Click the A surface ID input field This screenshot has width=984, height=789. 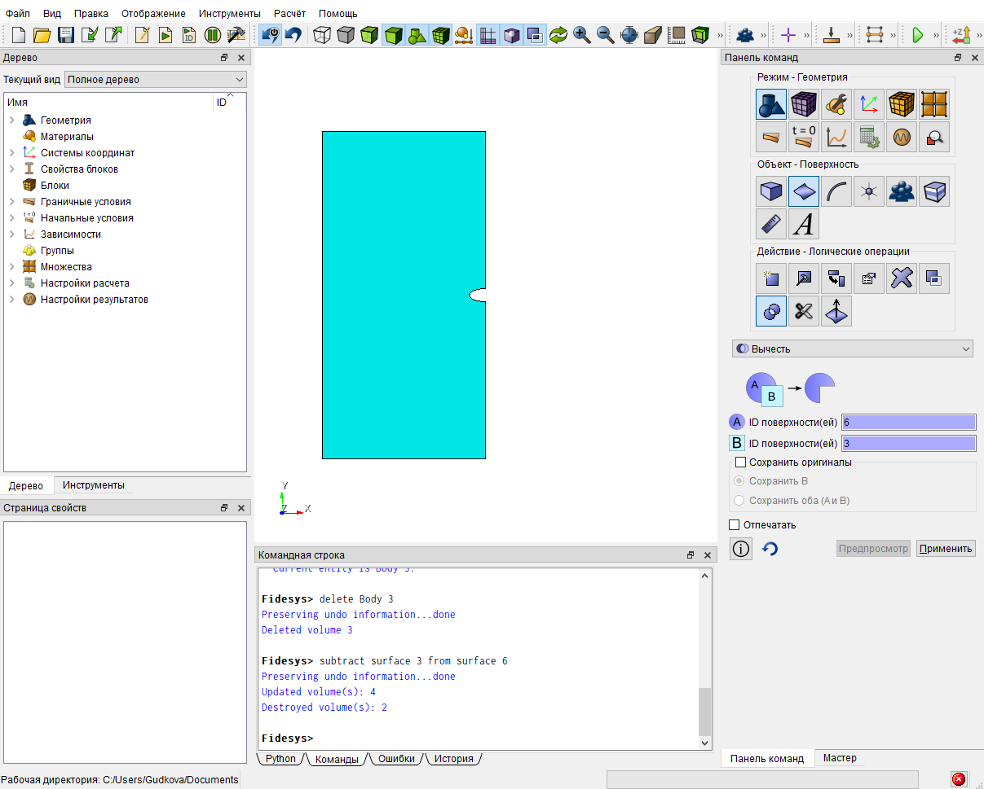click(x=908, y=423)
